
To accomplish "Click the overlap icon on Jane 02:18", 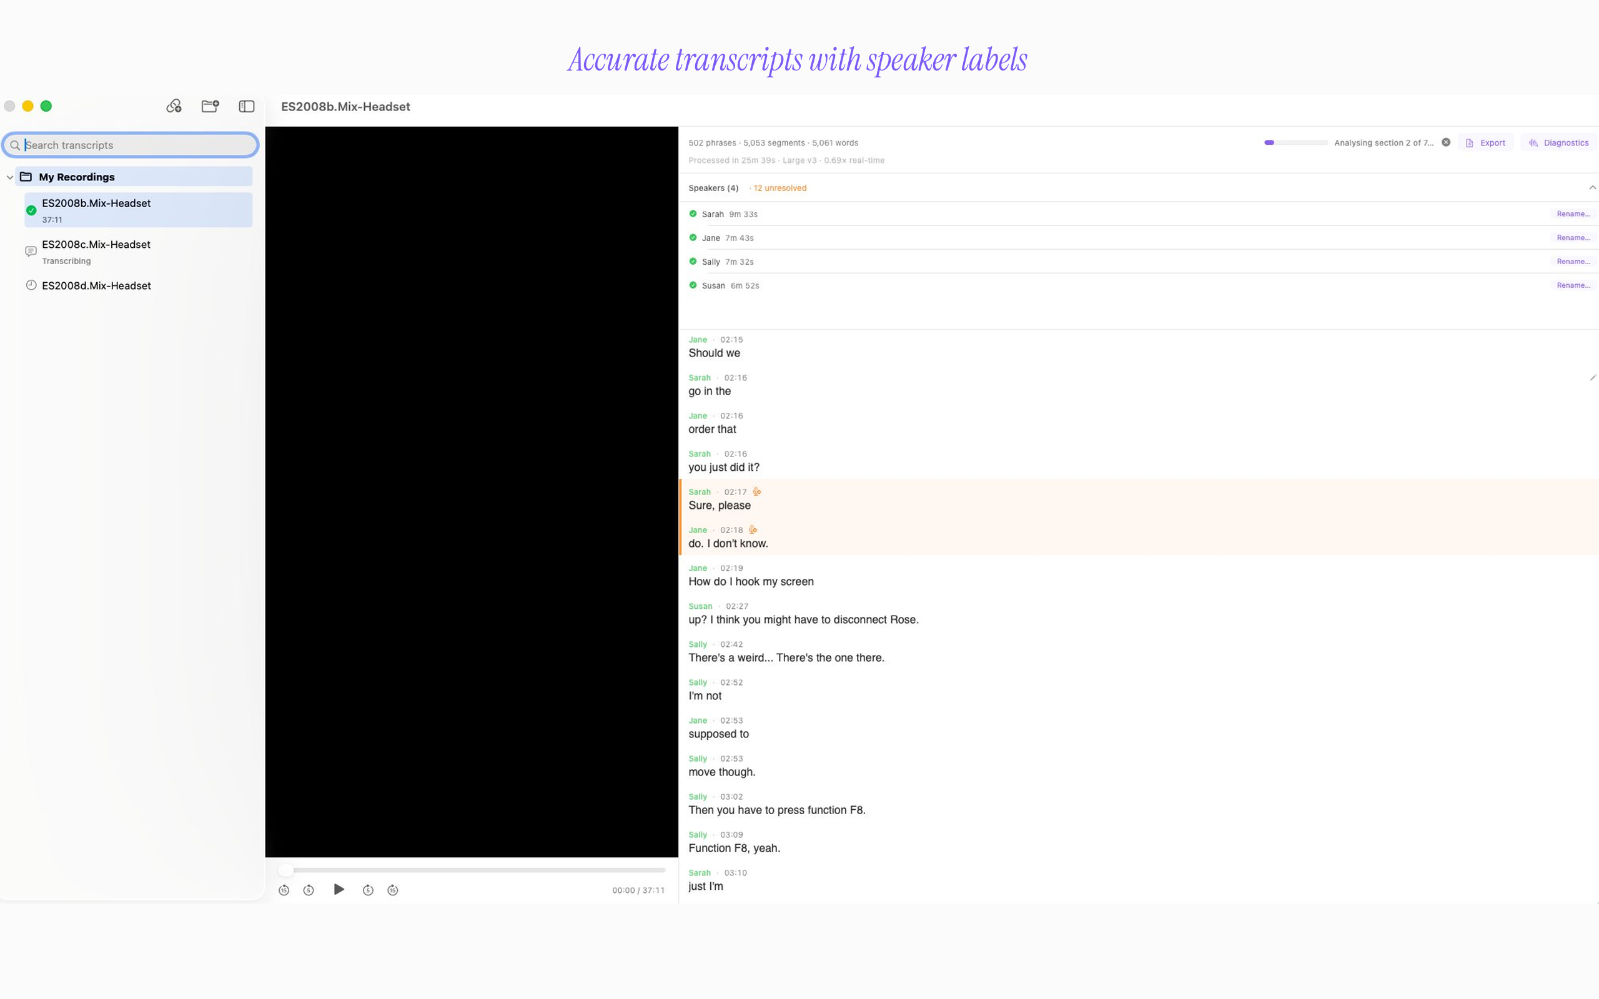I will 753,530.
